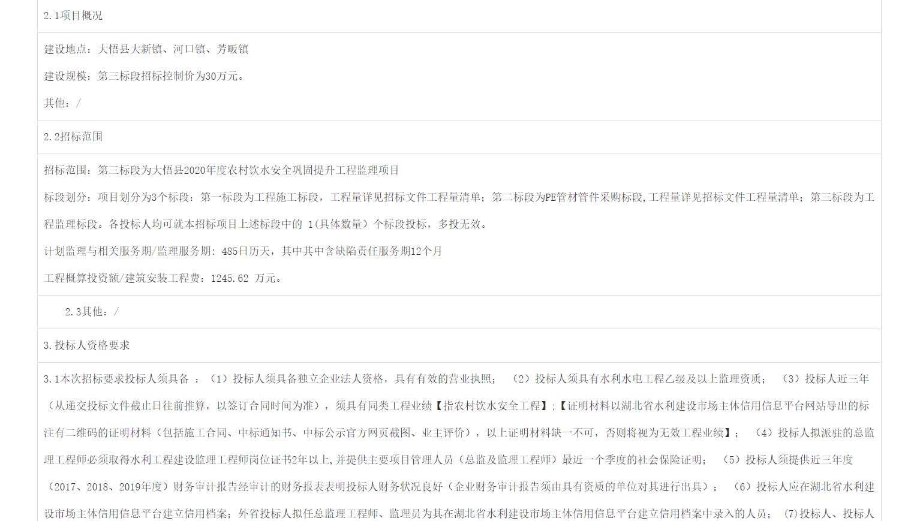Click the 2.1项目概况 section heading

pos(73,16)
